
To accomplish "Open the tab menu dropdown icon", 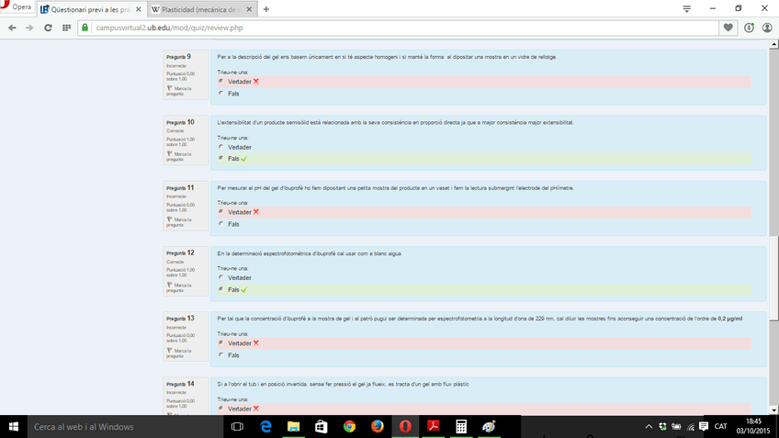I will pyautogui.click(x=686, y=8).
